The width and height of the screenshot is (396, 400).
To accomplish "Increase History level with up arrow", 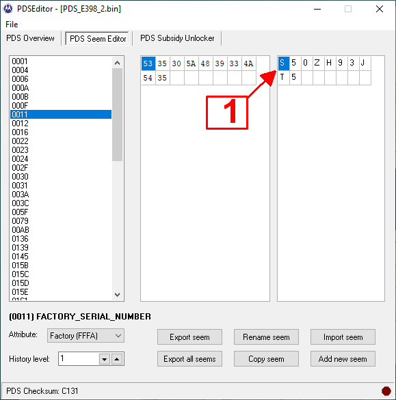I will (117, 359).
